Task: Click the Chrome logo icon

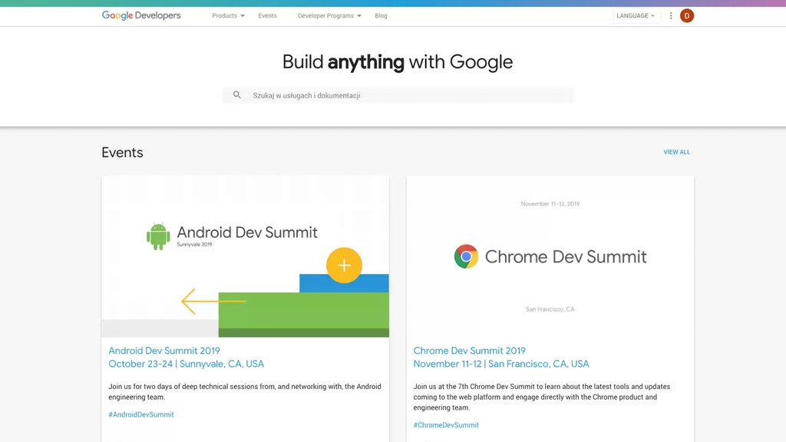Action: (466, 256)
